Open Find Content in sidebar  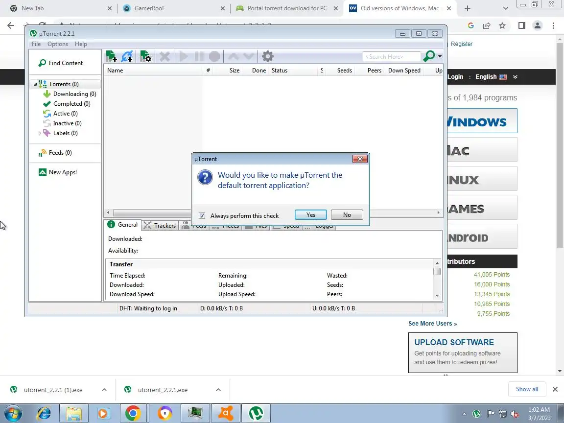coord(61,63)
